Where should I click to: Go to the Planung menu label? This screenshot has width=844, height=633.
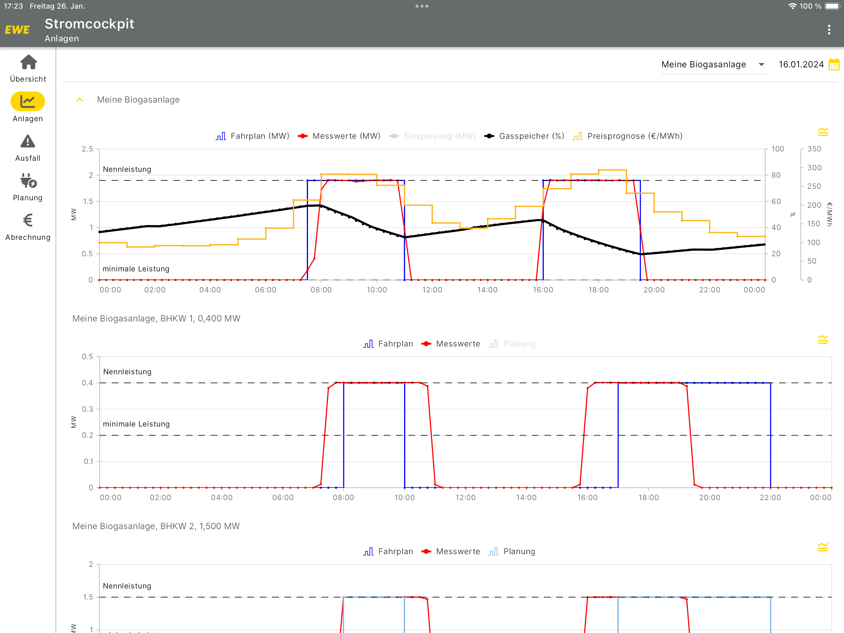click(28, 198)
